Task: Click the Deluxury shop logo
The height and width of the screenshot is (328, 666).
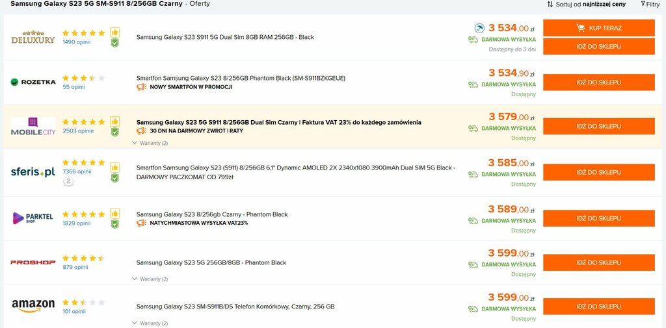Action: point(33,37)
